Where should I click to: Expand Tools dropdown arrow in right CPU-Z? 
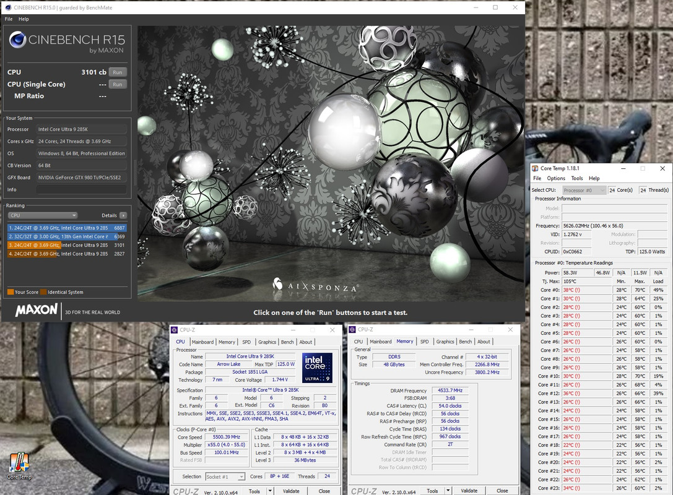point(448,491)
